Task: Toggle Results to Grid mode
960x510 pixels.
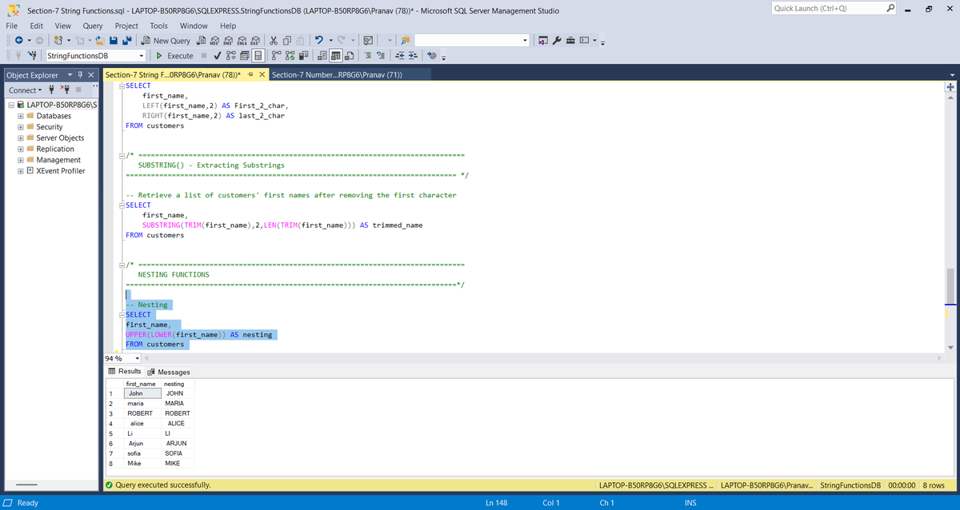Action: point(335,55)
